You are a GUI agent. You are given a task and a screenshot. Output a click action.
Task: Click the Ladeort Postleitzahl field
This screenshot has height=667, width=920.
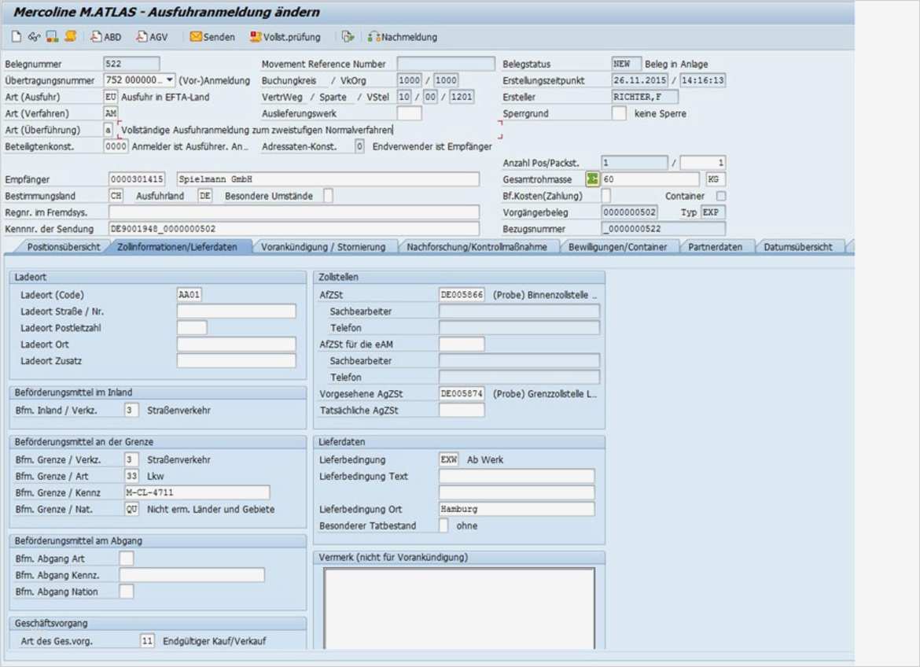tap(192, 327)
